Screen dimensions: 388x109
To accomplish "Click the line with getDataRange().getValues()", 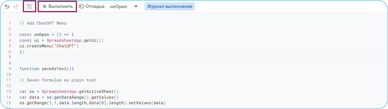I will pos(69,97).
